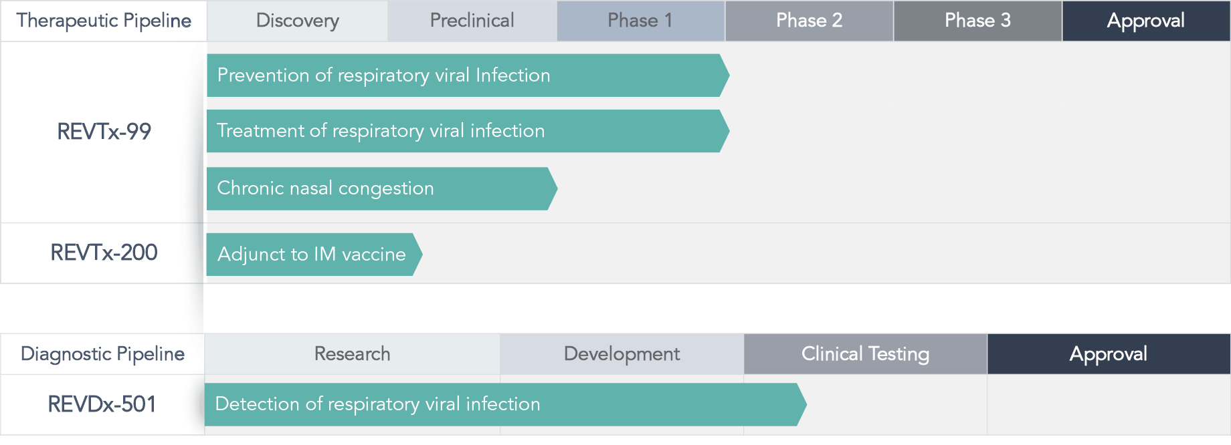Click the REVTx-99 product label
This screenshot has height=445, width=1231.
104,132
